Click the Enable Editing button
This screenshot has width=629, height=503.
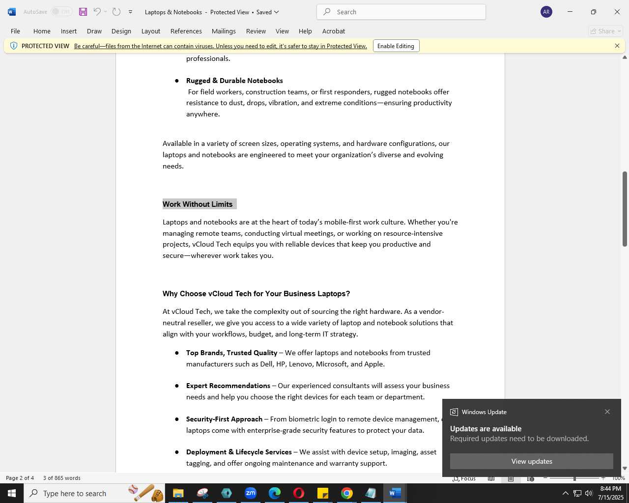pos(396,46)
